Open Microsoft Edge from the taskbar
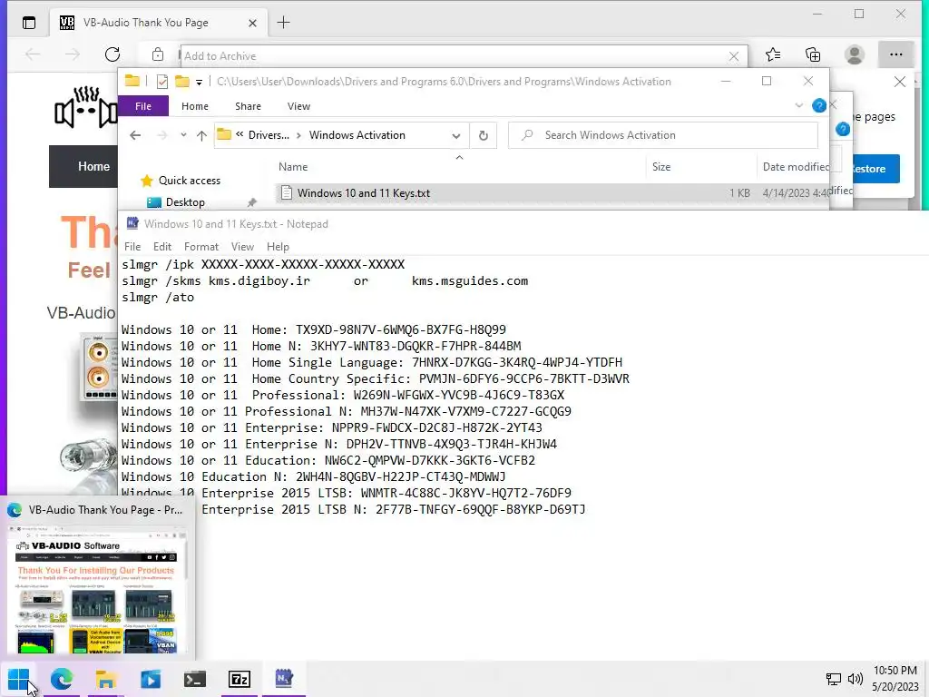 tap(62, 679)
